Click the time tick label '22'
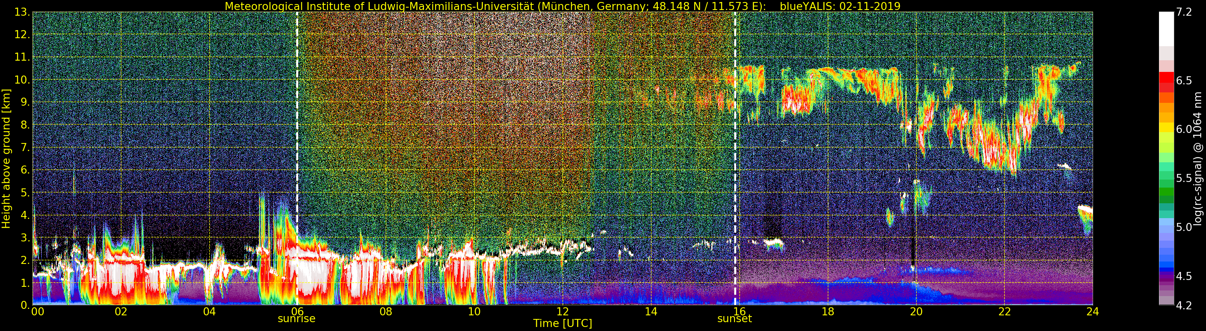 point(1004,311)
